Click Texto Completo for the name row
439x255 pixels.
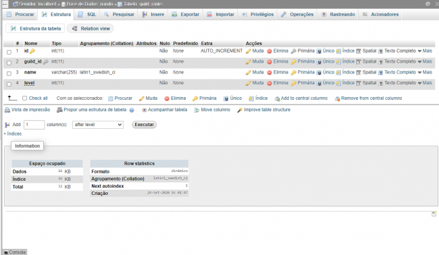click(397, 72)
